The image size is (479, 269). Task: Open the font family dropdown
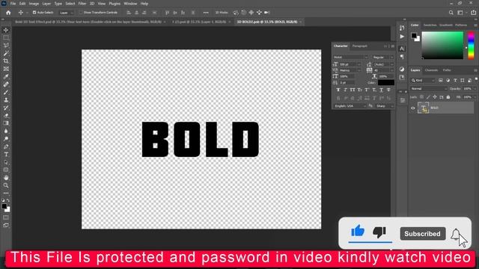(350, 58)
